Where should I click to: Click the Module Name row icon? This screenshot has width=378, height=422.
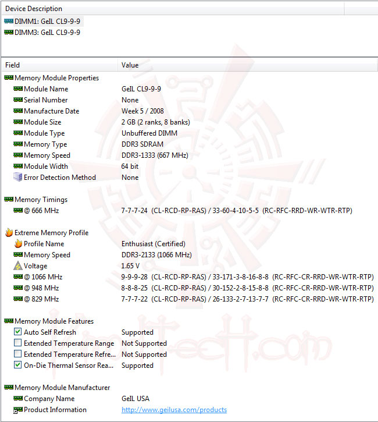[x=18, y=88]
